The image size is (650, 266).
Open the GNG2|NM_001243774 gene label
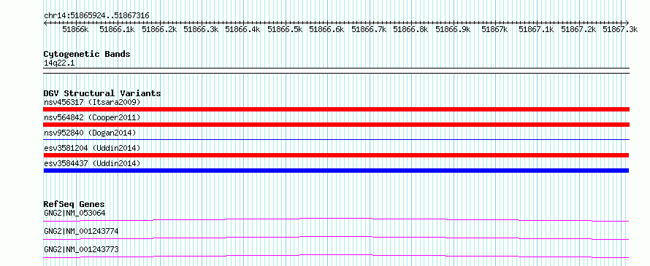click(81, 231)
